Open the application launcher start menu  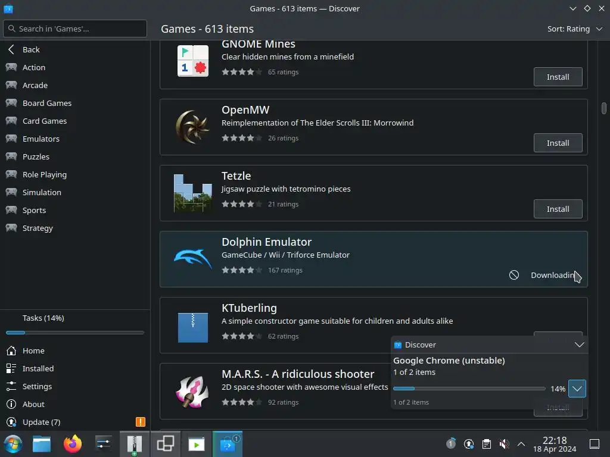point(13,444)
